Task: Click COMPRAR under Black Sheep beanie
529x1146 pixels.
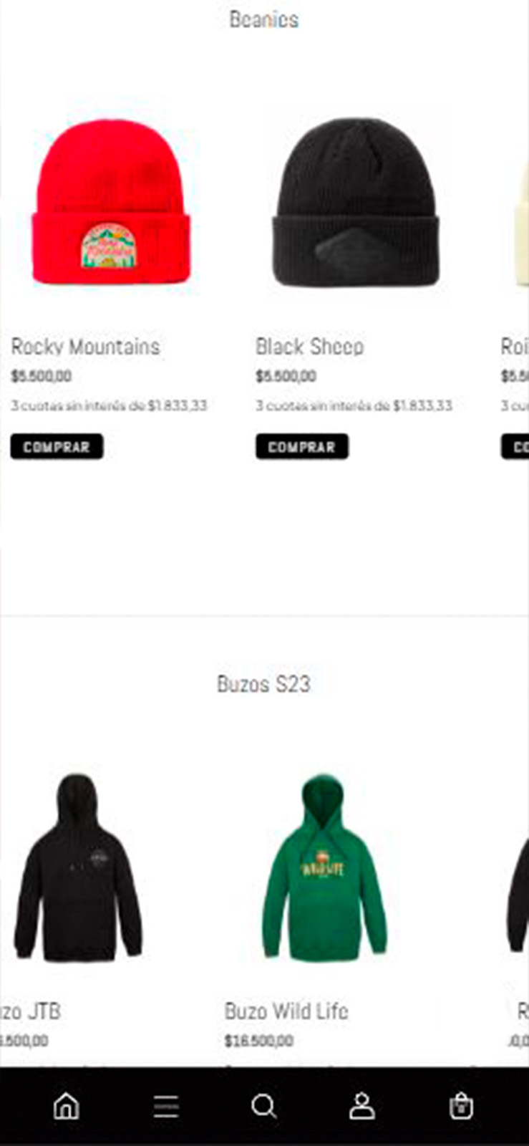Action: [x=302, y=447]
